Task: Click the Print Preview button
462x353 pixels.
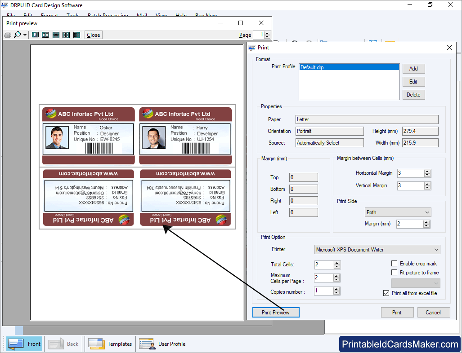Action: (276, 313)
